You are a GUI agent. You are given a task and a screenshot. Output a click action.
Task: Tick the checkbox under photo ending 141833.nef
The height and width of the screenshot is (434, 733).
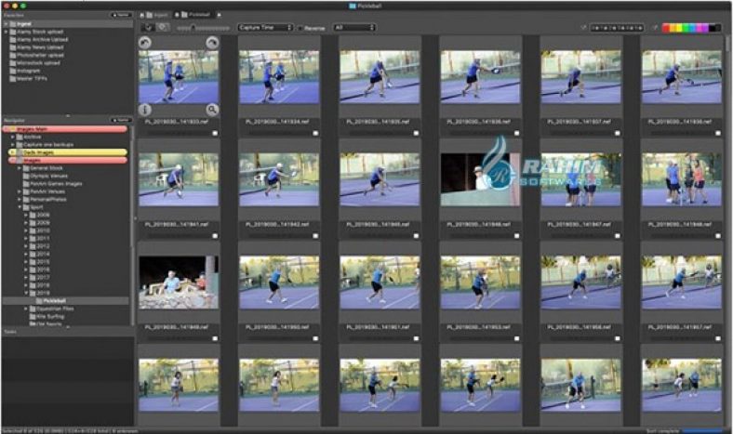pyautogui.click(x=216, y=133)
